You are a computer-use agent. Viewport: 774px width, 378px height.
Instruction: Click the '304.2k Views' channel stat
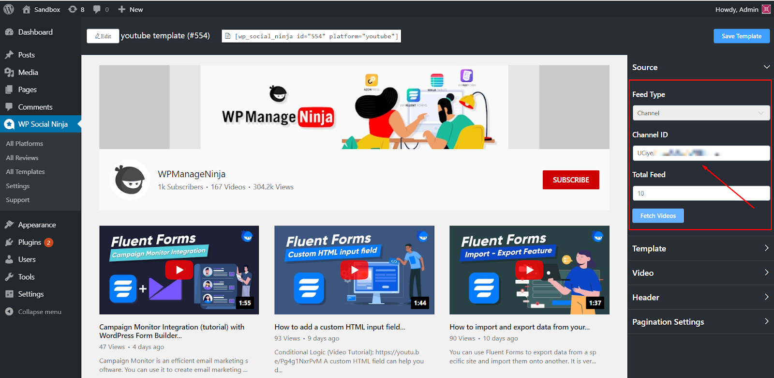[273, 187]
